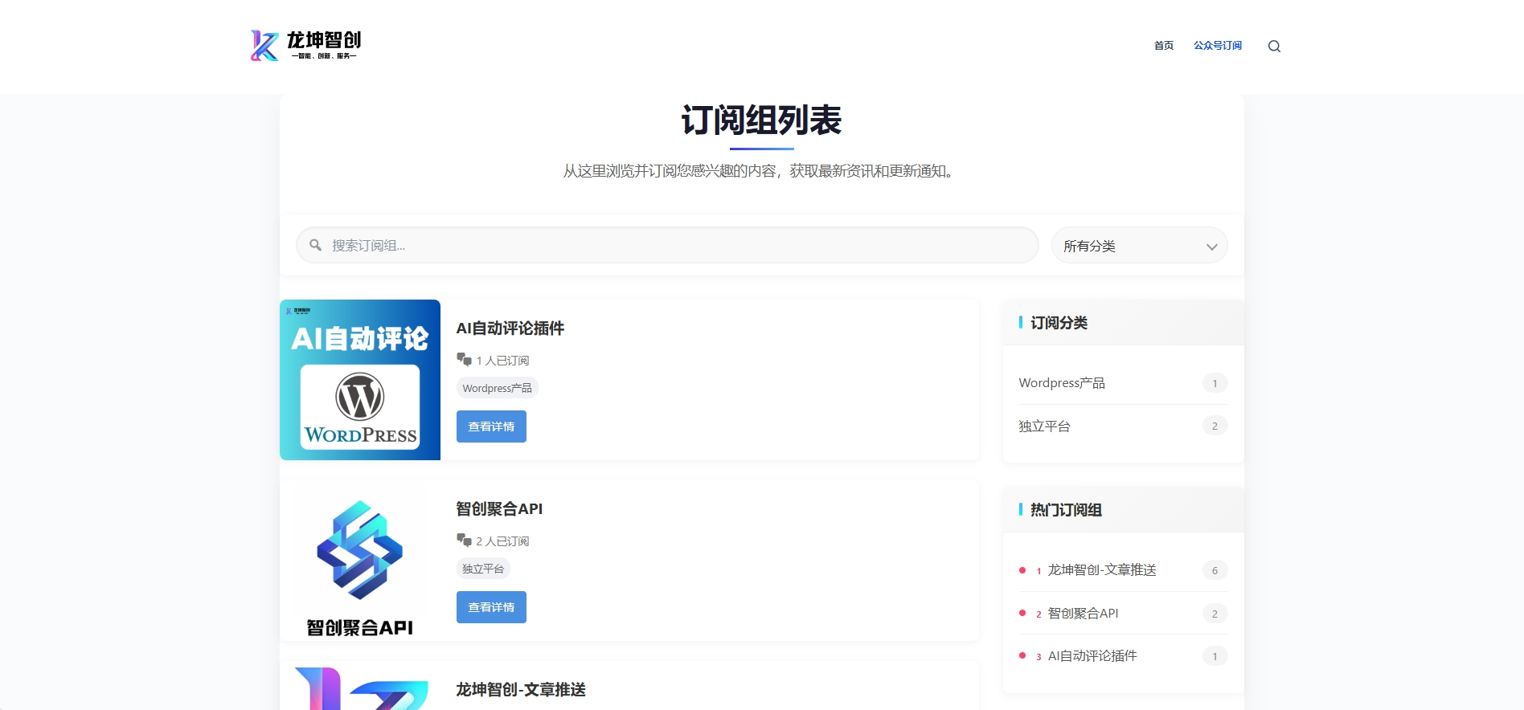Click the magnifier icon inside search field
This screenshot has height=710, width=1524.
pyautogui.click(x=316, y=245)
